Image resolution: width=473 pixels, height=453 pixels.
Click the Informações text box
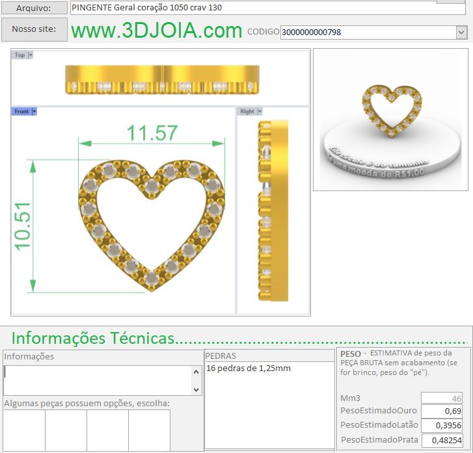[98, 380]
